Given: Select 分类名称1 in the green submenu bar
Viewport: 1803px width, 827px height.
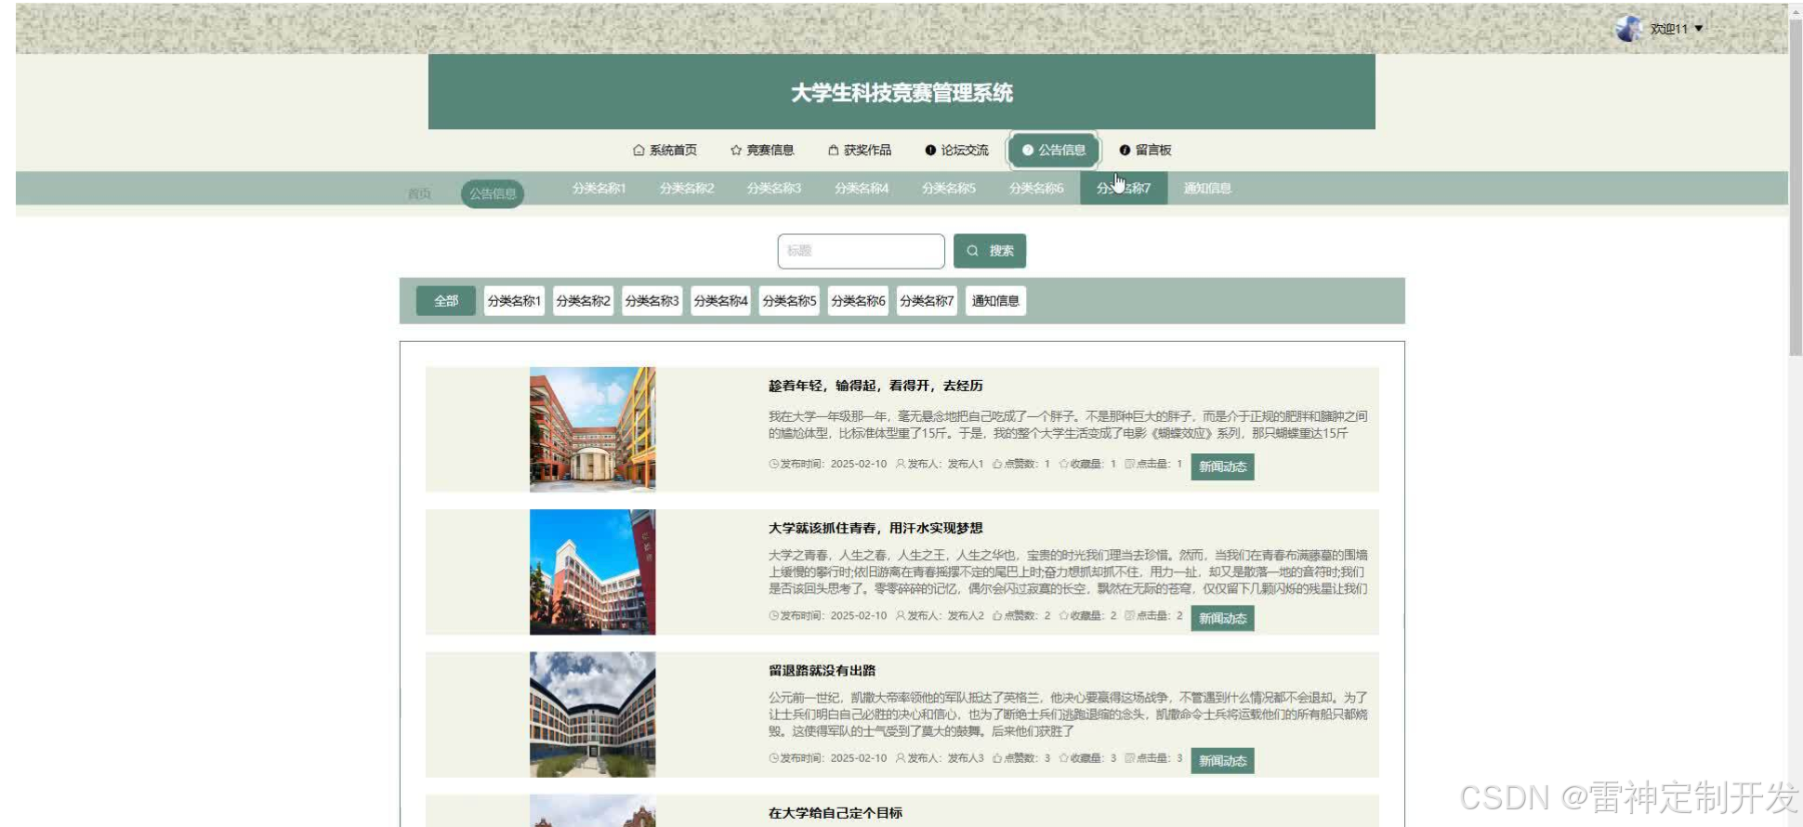Looking at the screenshot, I should 599,188.
